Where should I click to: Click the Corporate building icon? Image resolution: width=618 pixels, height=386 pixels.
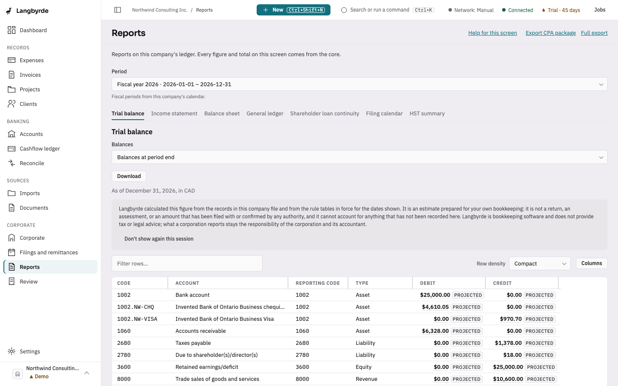click(12, 238)
